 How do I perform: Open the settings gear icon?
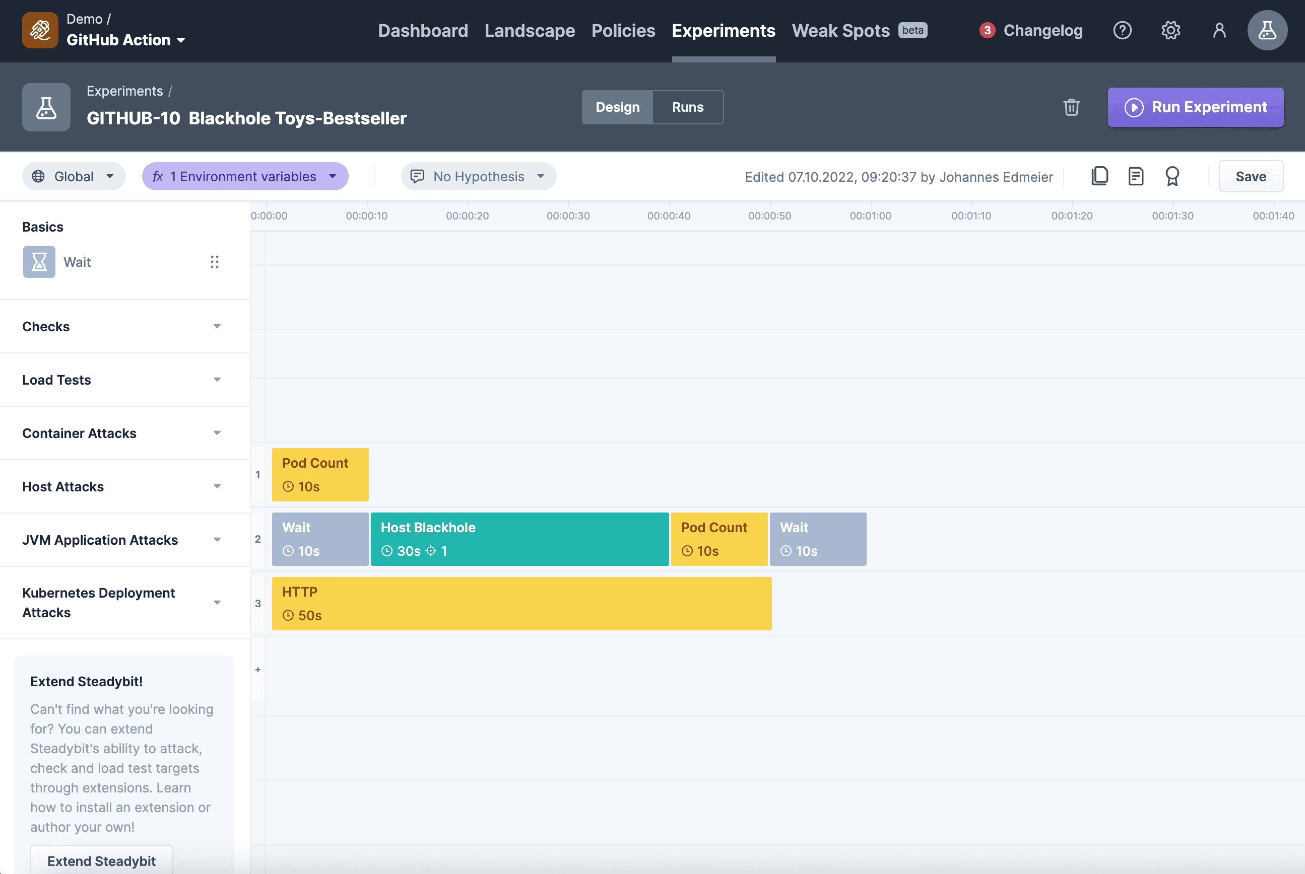click(x=1170, y=30)
